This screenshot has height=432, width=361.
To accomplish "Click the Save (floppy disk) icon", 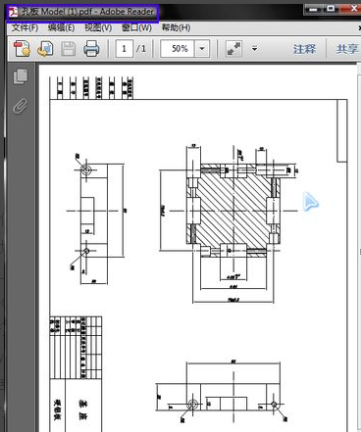I will 69,49.
